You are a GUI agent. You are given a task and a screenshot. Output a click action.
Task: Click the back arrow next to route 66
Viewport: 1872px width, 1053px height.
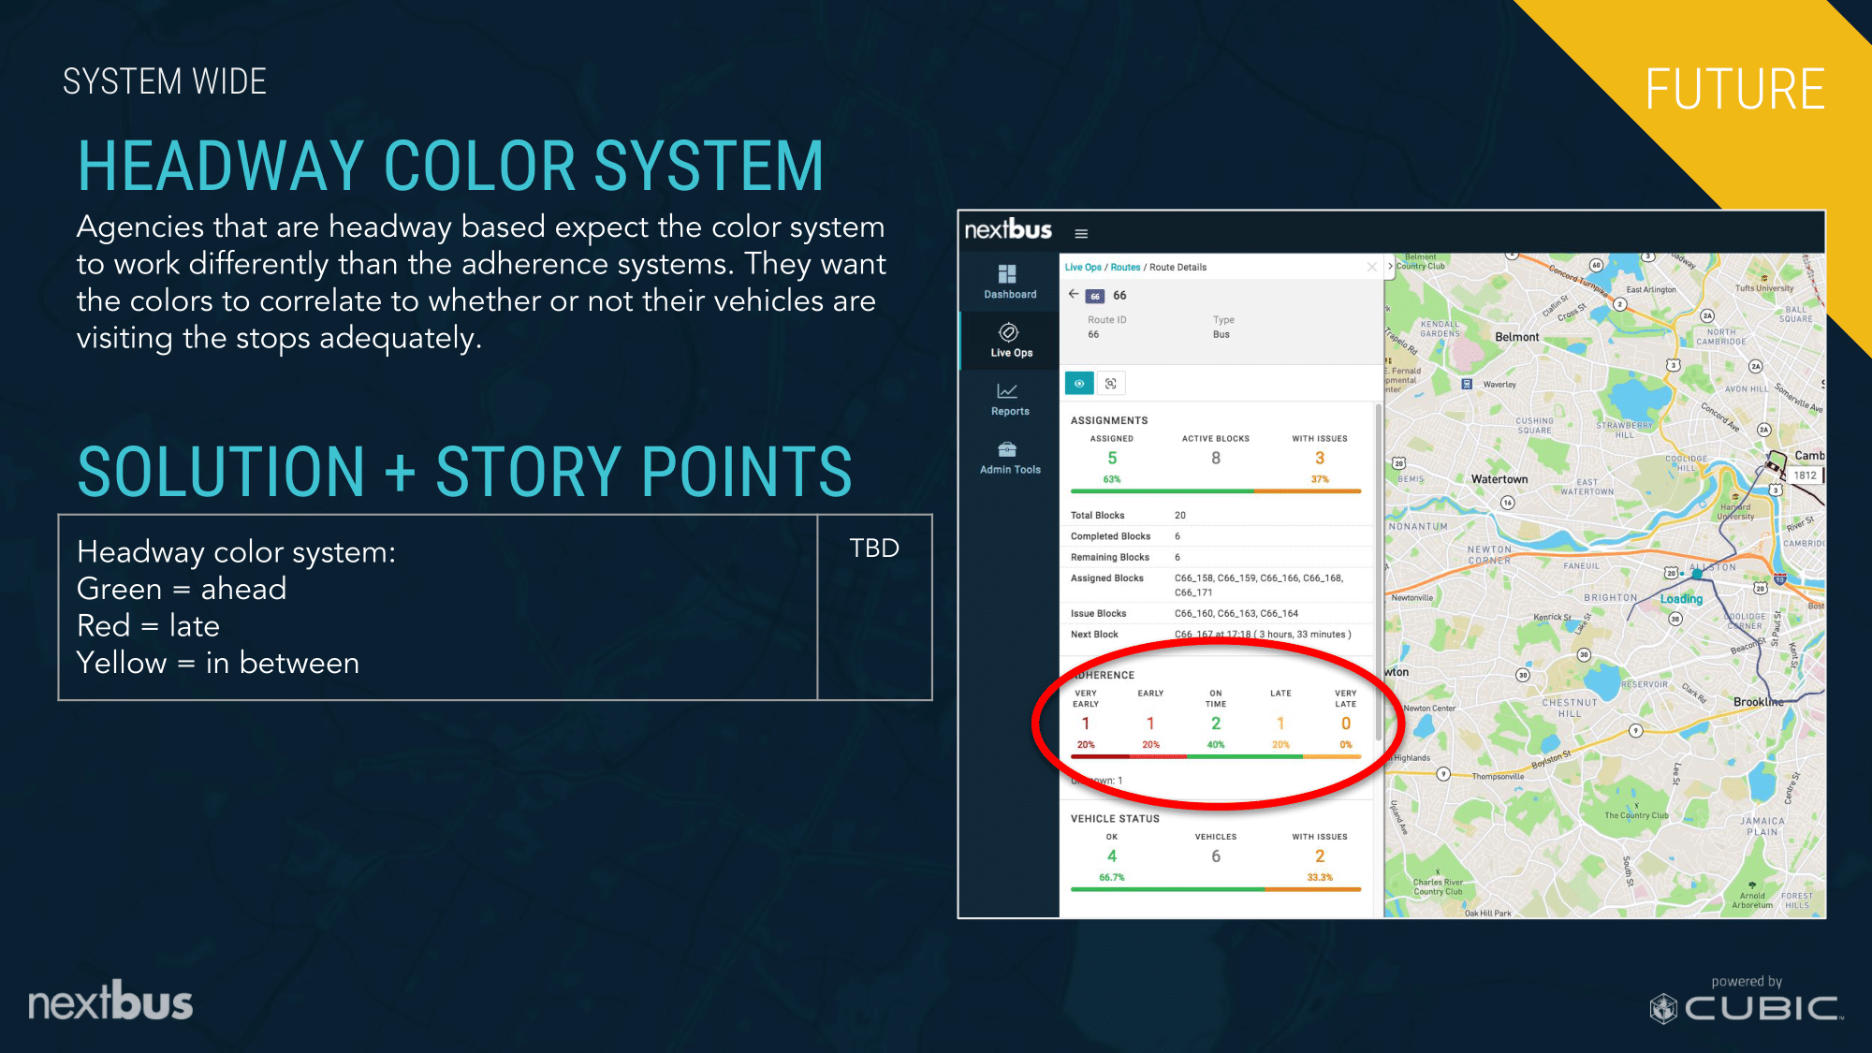tap(1074, 294)
